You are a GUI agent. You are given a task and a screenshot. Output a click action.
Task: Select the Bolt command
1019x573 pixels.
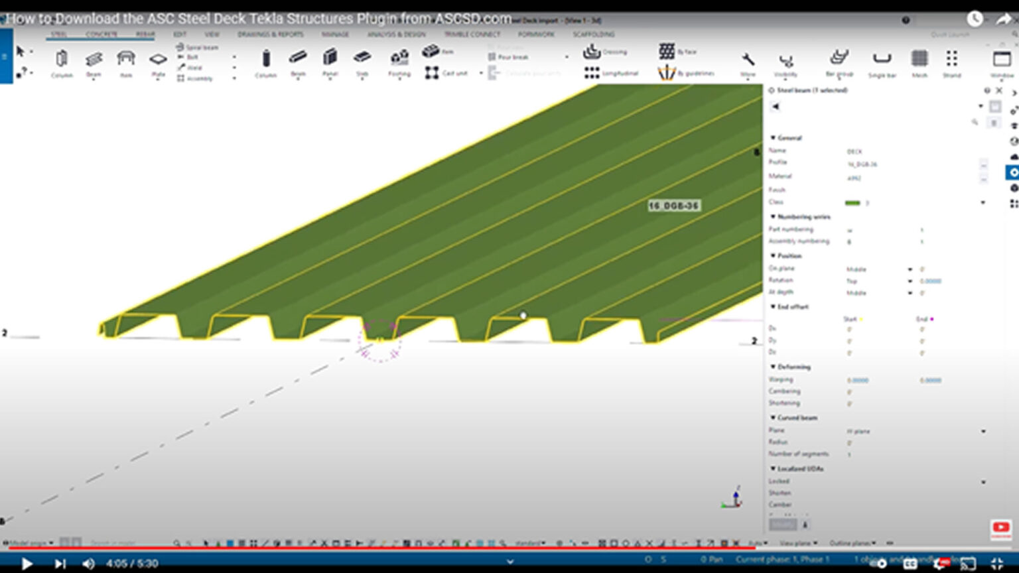[188, 57]
